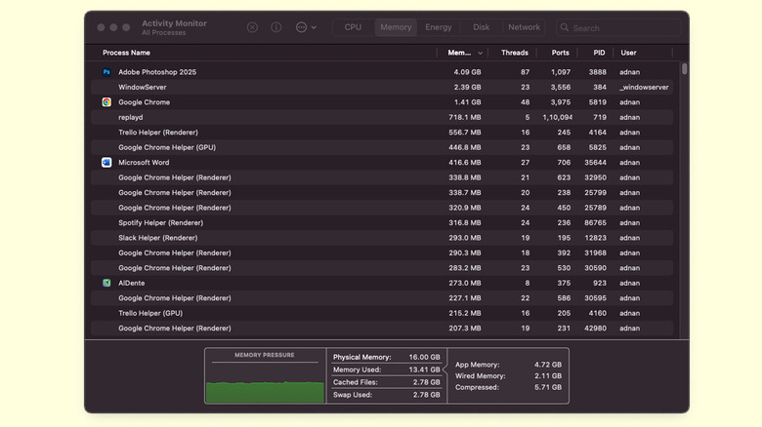Sort by the Threads column header

pyautogui.click(x=514, y=53)
